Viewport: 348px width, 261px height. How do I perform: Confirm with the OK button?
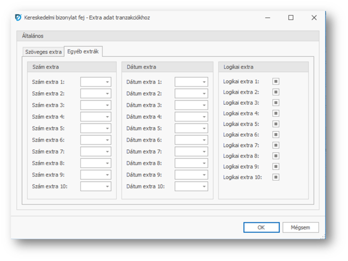pyautogui.click(x=261, y=228)
